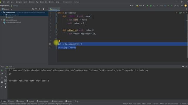Click the collapse all icon in Project panel

pyautogui.click(x=39, y=9)
